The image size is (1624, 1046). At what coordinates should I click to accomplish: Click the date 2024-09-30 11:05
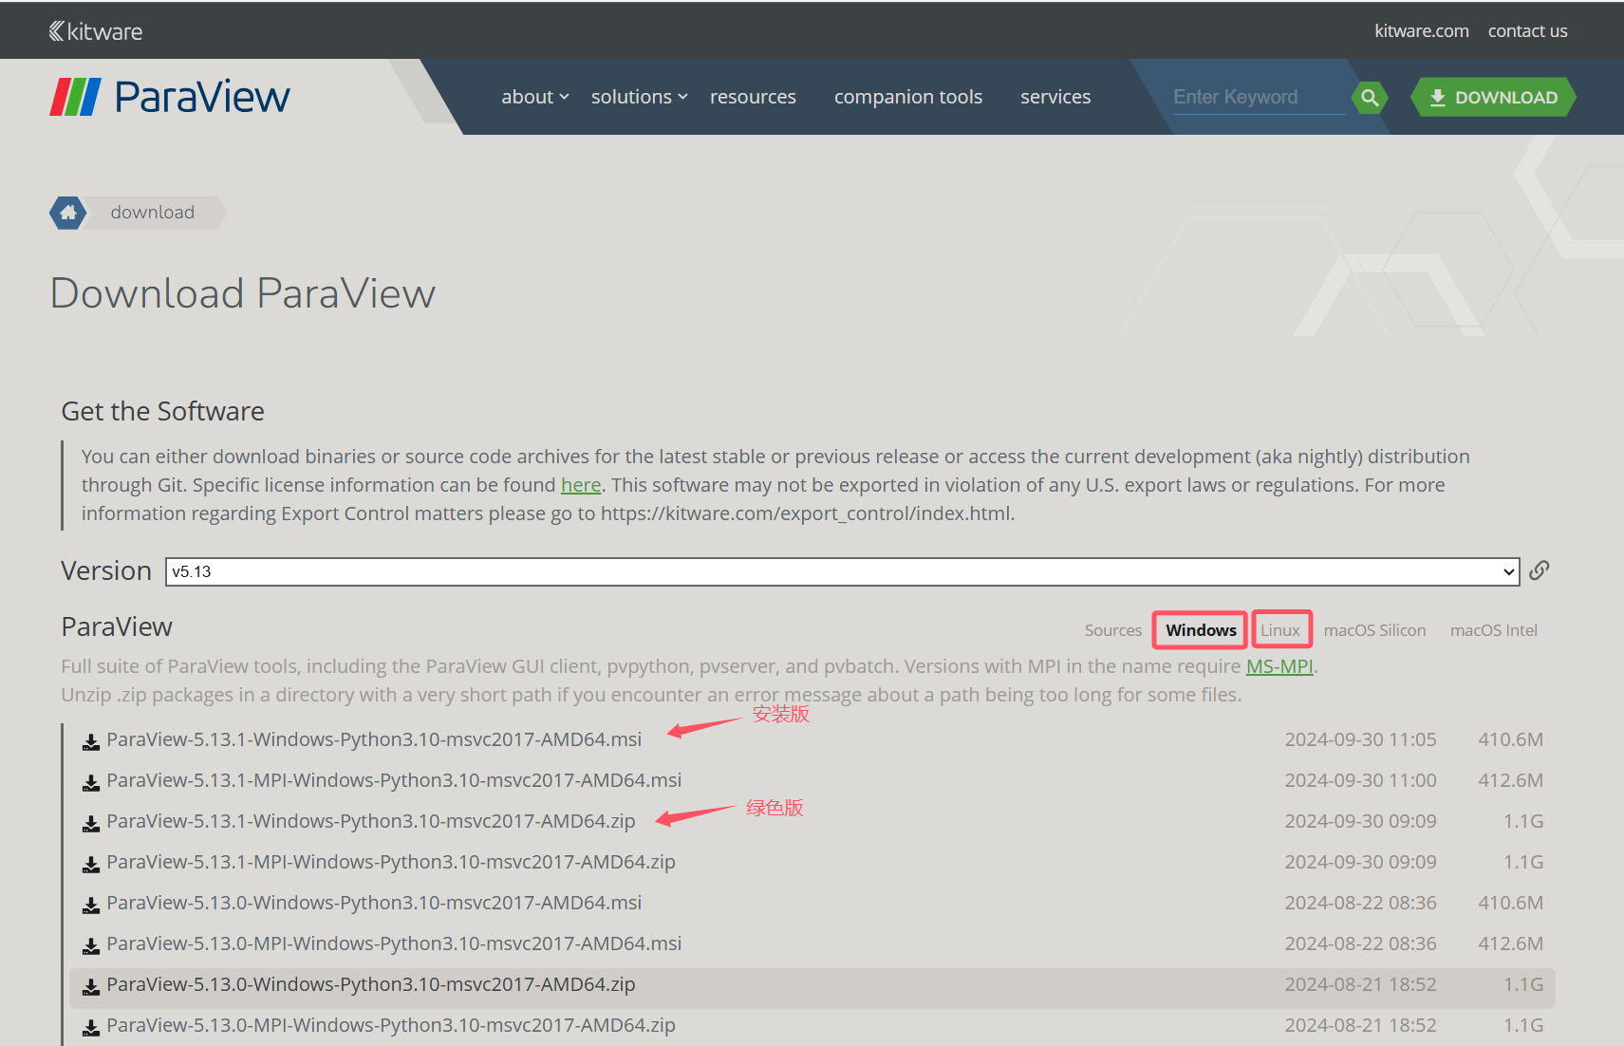(1360, 739)
